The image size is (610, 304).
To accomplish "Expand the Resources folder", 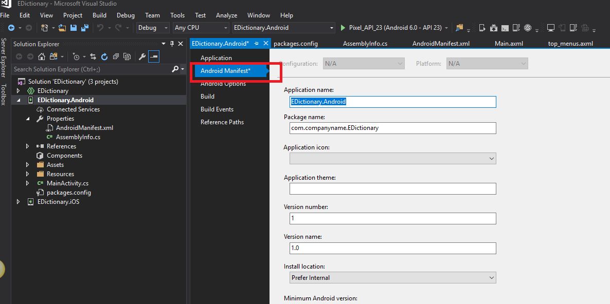I will tap(28, 174).
